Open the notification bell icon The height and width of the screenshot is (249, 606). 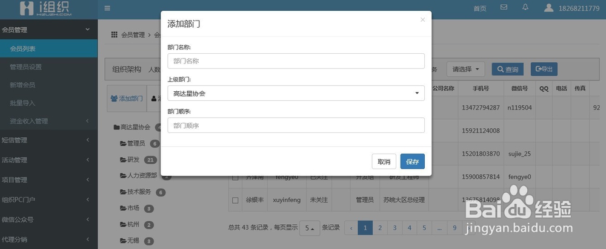coord(525,7)
